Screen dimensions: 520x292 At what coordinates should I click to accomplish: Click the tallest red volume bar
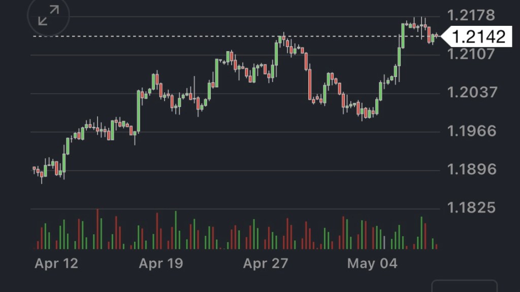[x=97, y=229]
